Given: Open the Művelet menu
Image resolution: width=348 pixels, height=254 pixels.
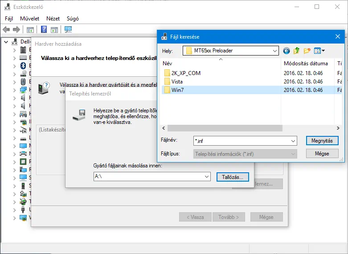Looking at the screenshot, I should pos(29,19).
